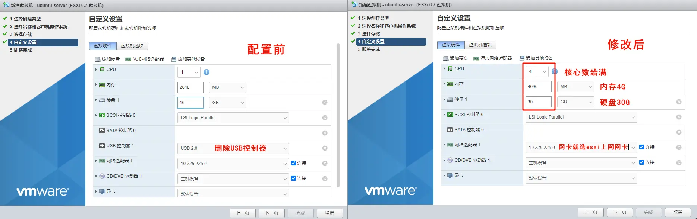Toggle CD/DVD 驱动器 1 连接 checkbox in the left window
The height and width of the screenshot is (219, 697).
(294, 178)
